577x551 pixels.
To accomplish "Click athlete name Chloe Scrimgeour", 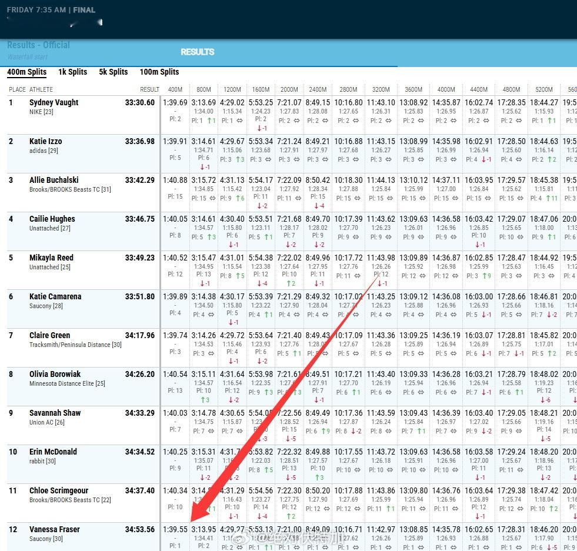I will click(59, 490).
